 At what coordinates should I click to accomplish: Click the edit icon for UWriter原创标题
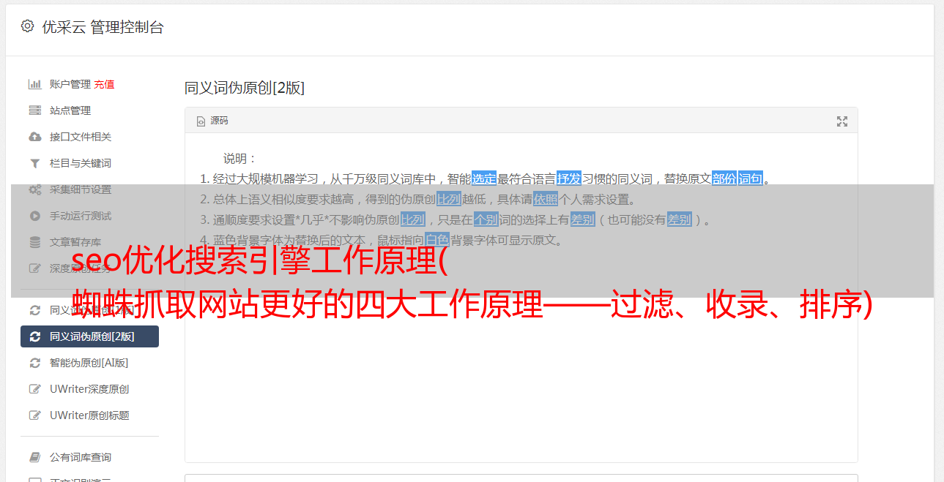[x=34, y=415]
